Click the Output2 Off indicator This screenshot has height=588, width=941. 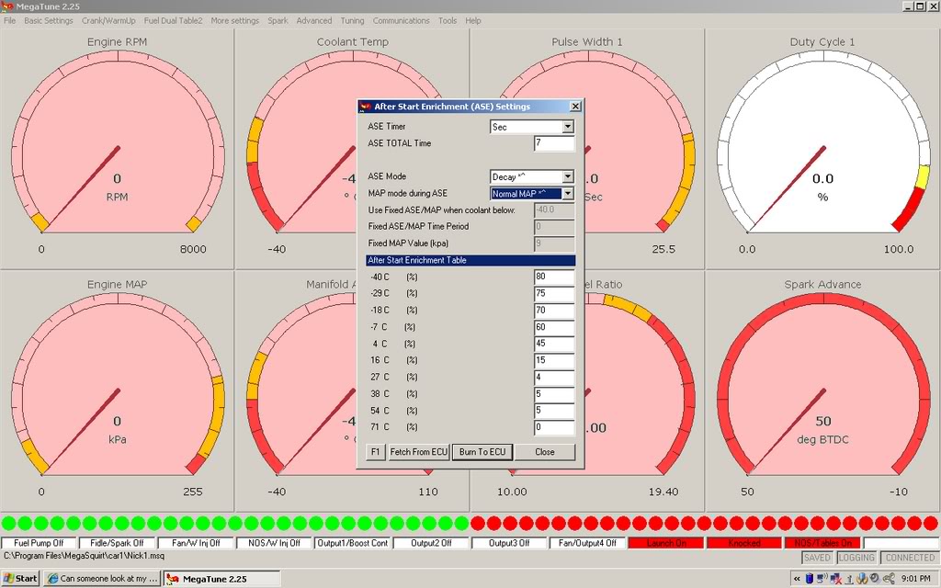tap(431, 543)
